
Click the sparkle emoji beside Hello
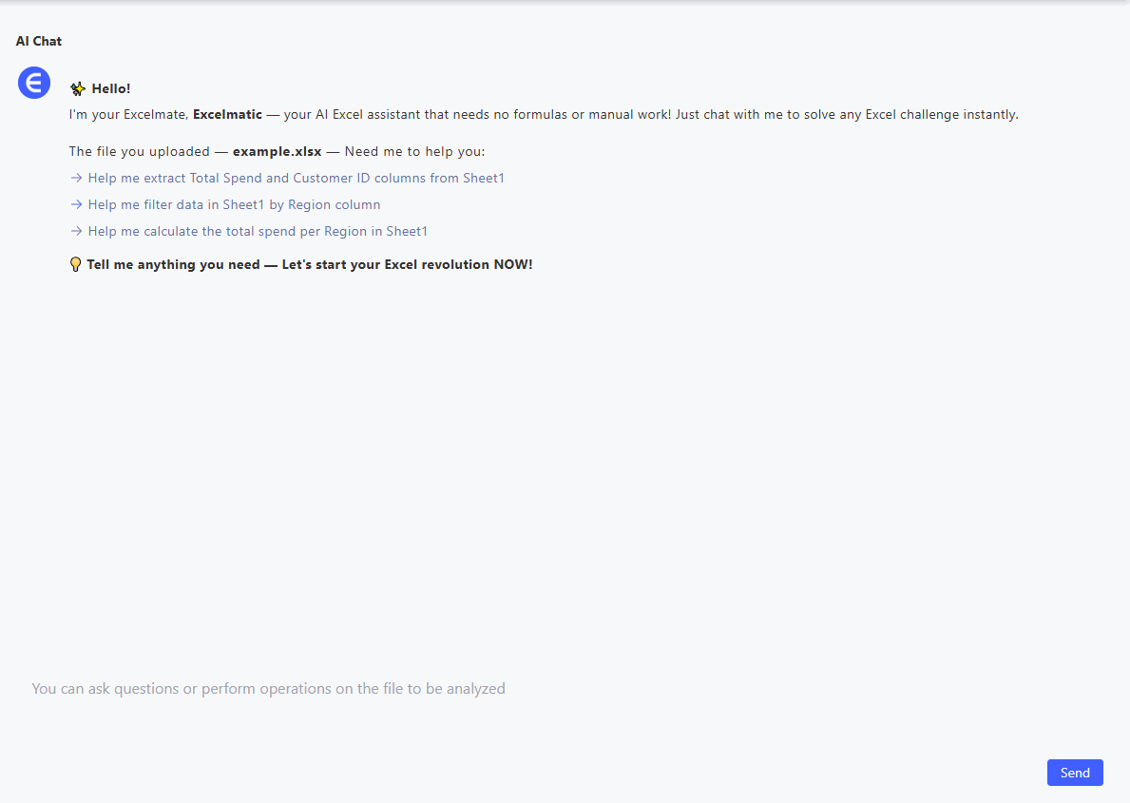[x=78, y=89]
